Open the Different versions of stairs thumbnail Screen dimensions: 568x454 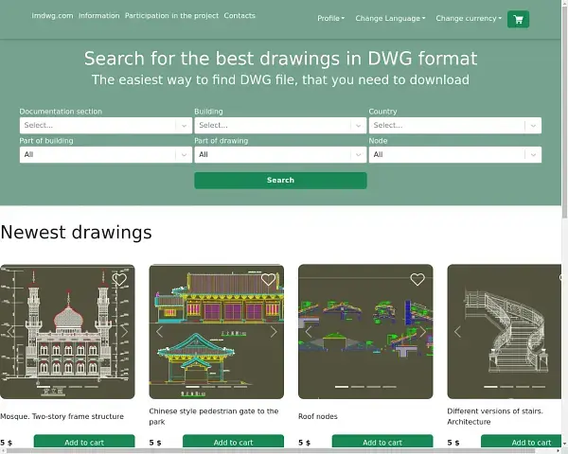(507, 331)
